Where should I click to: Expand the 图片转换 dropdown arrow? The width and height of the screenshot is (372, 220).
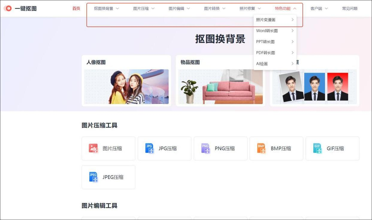224,8
